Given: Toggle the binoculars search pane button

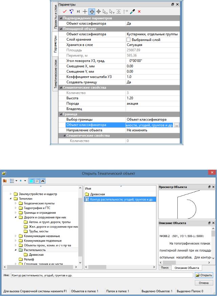Looking at the screenshot, I should tap(43, 181).
